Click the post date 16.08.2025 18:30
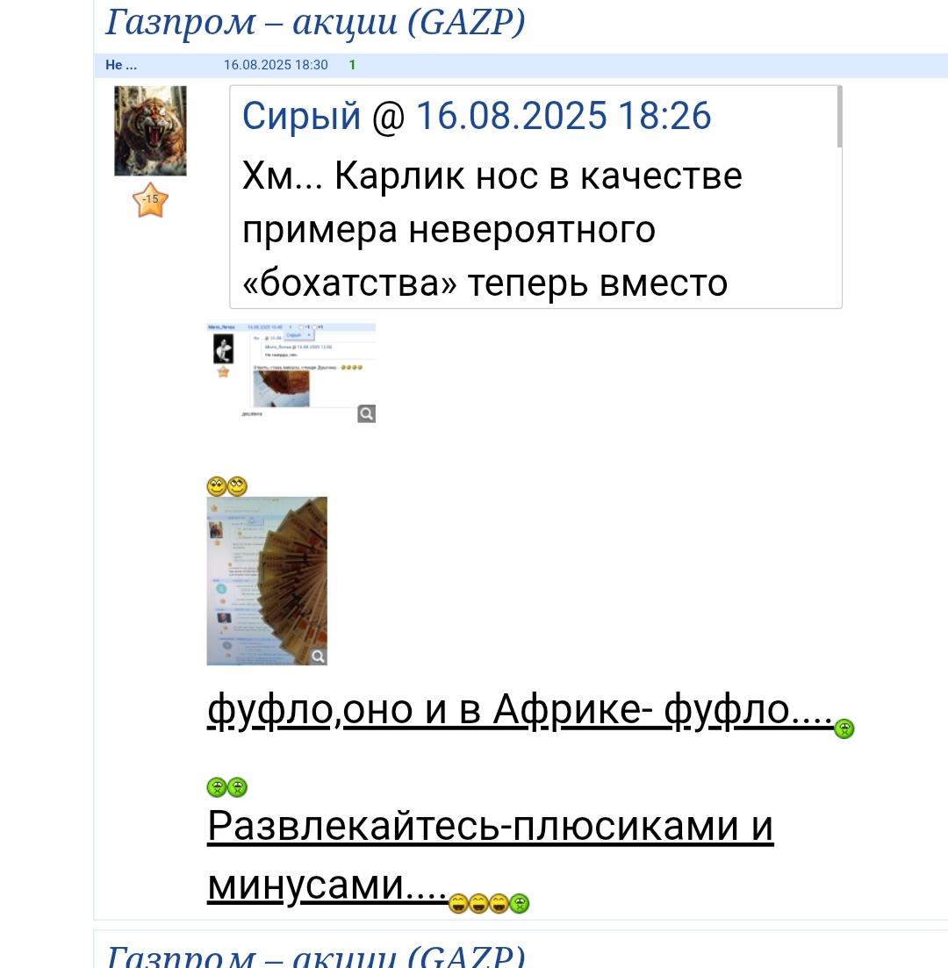The height and width of the screenshot is (968, 948). [x=276, y=65]
